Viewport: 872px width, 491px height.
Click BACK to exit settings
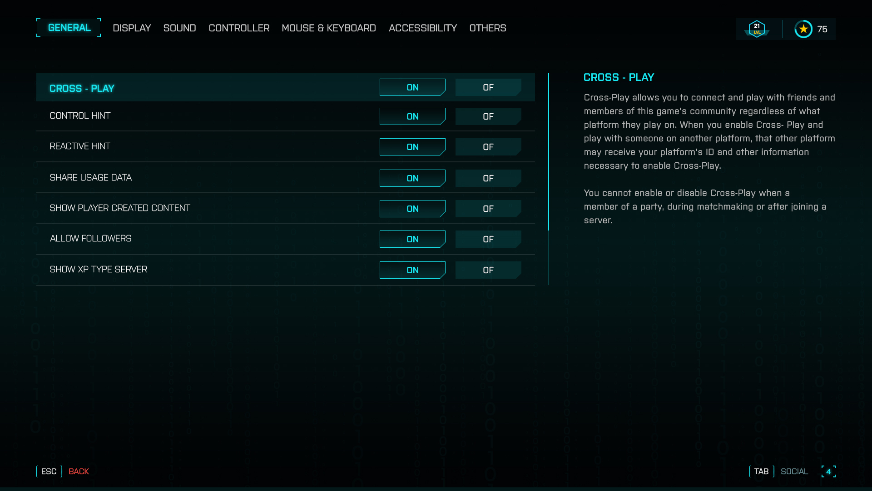point(78,471)
